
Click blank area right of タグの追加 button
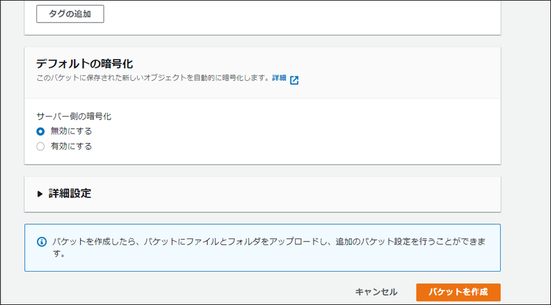pos(289,14)
